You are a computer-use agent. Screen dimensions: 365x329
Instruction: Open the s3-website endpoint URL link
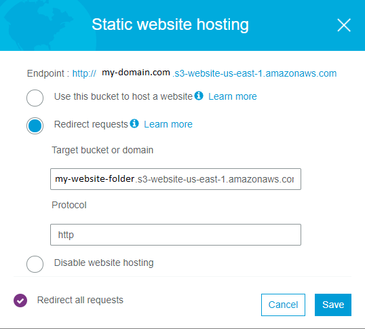click(254, 73)
